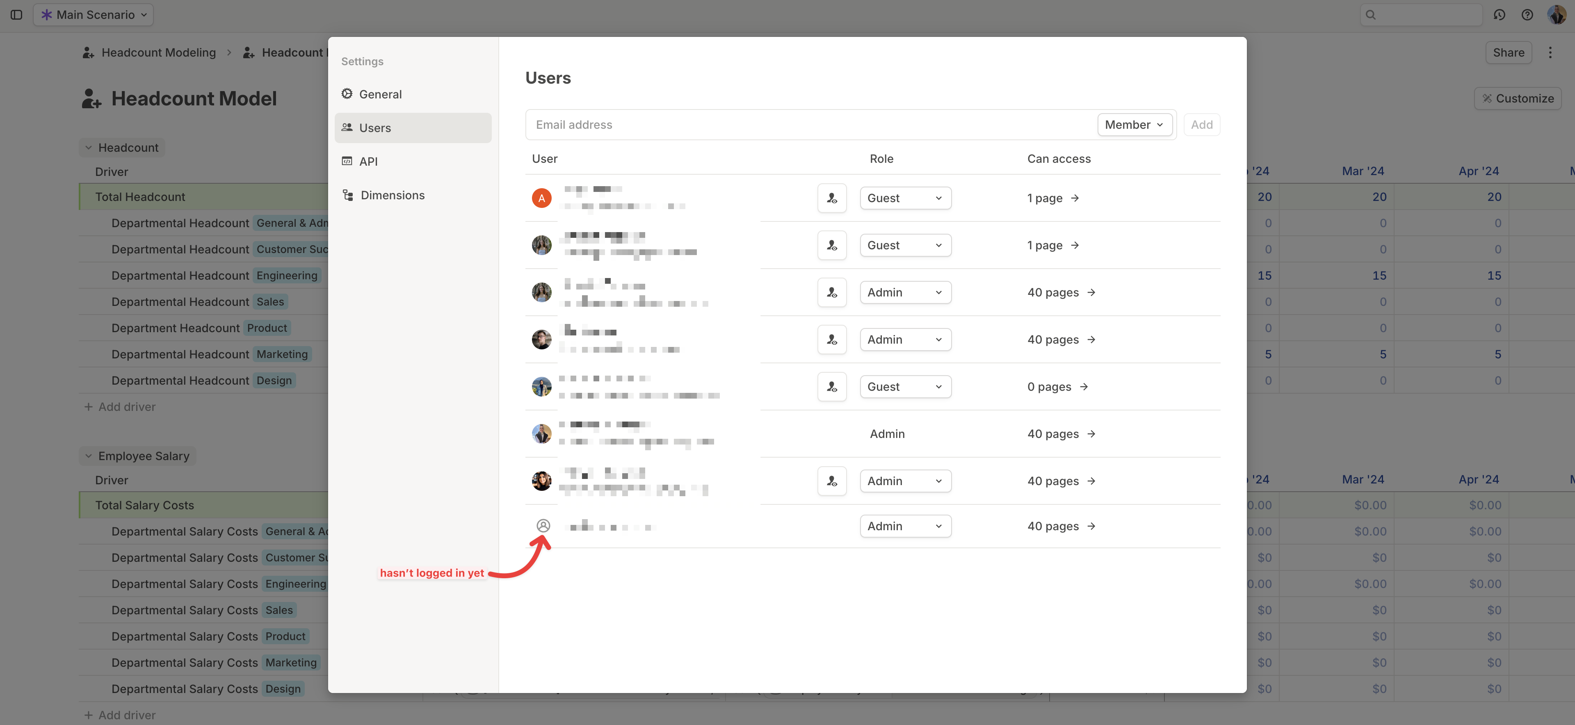Click the user icon button beside 0 pages Guest
1575x725 pixels.
point(831,387)
